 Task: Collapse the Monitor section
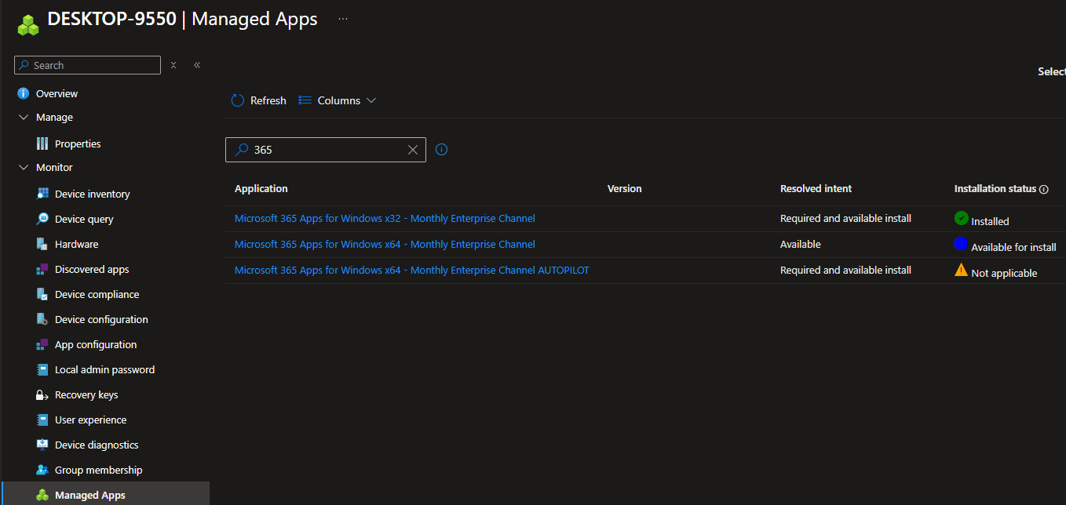click(x=24, y=167)
